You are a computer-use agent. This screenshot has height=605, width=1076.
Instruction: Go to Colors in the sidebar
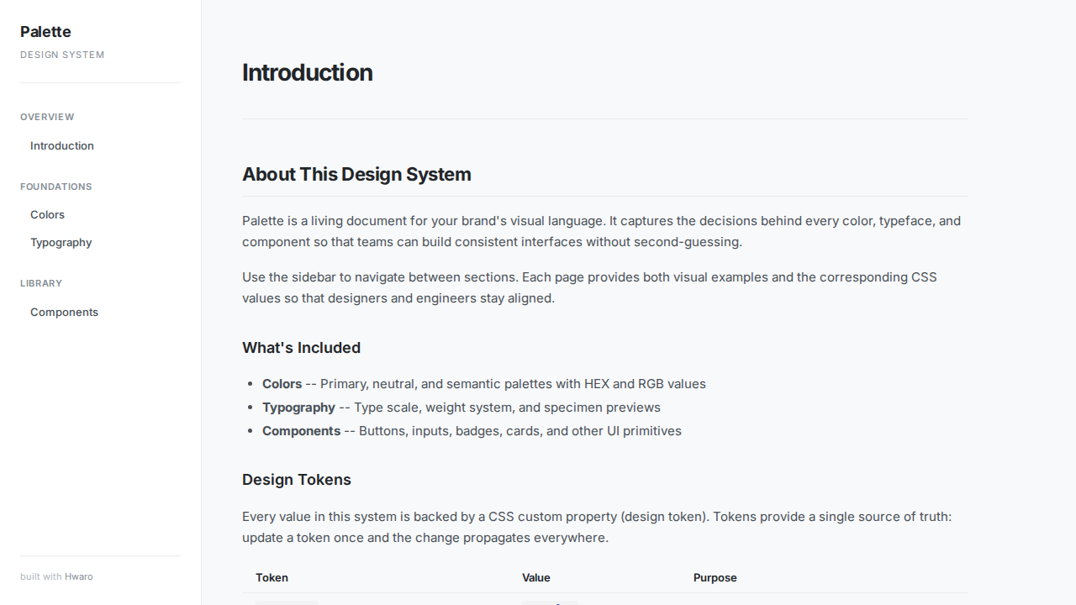pos(47,214)
